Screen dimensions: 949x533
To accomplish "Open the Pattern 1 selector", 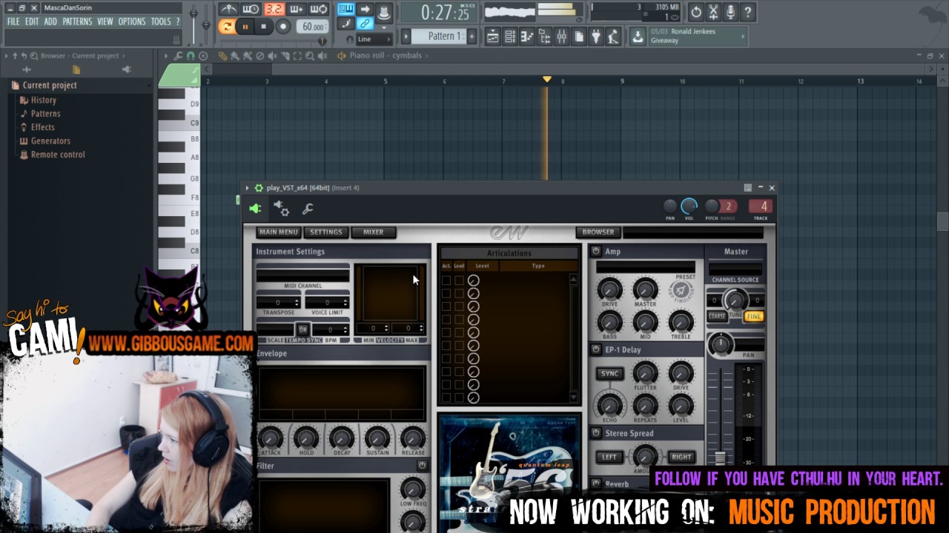I will pyautogui.click(x=438, y=36).
